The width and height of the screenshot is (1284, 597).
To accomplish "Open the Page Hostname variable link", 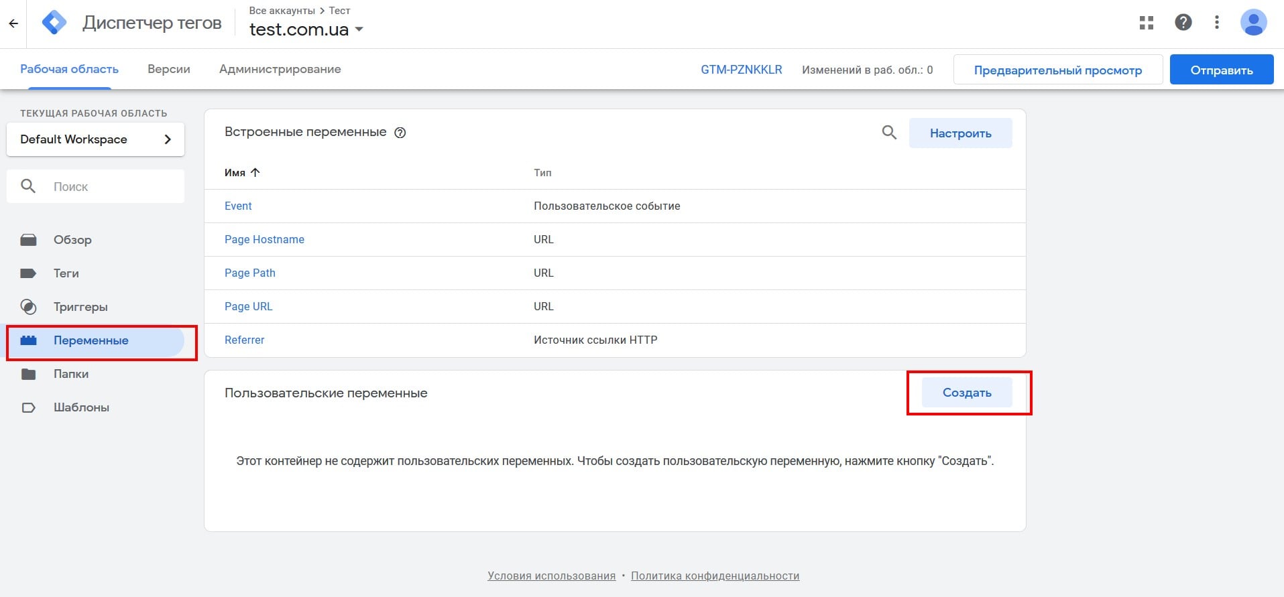I will click(264, 239).
